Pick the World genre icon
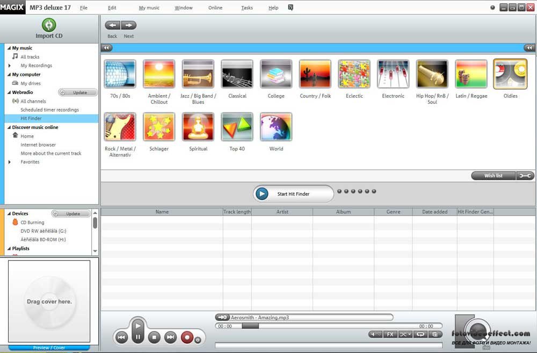The height and width of the screenshot is (353, 537). coord(276,127)
